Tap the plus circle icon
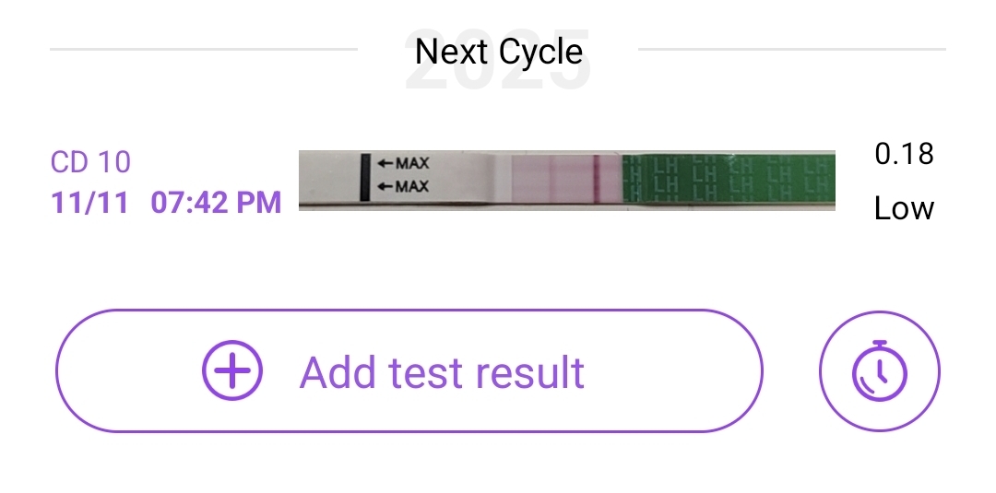 [232, 371]
